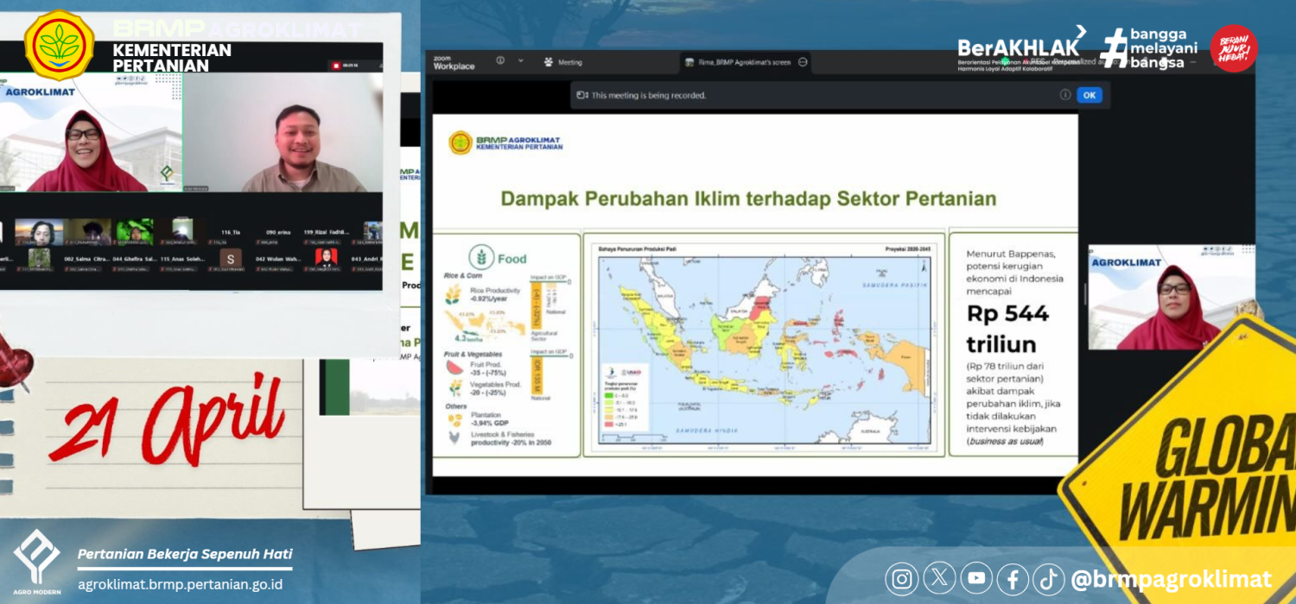
Task: Open the Instagram icon
Action: point(901,579)
